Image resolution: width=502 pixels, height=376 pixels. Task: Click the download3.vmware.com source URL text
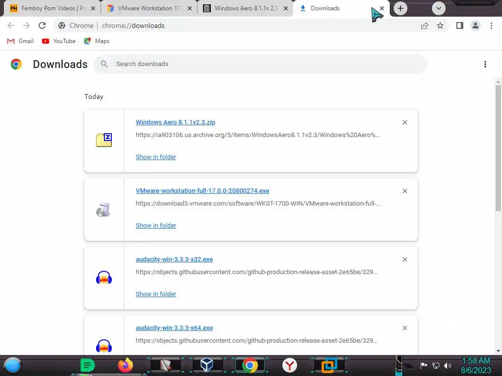(258, 203)
